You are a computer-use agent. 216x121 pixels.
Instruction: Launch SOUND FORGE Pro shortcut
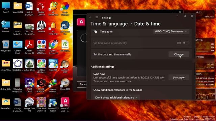(x=41, y=85)
